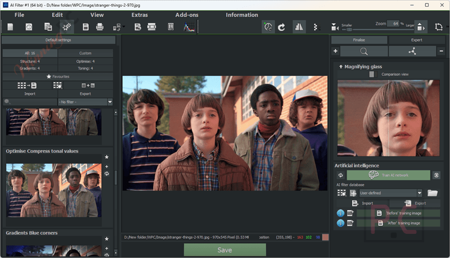Open the Edit menu
This screenshot has width=450, height=258.
tap(57, 15)
